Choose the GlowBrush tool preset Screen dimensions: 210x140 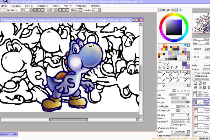point(169,73)
